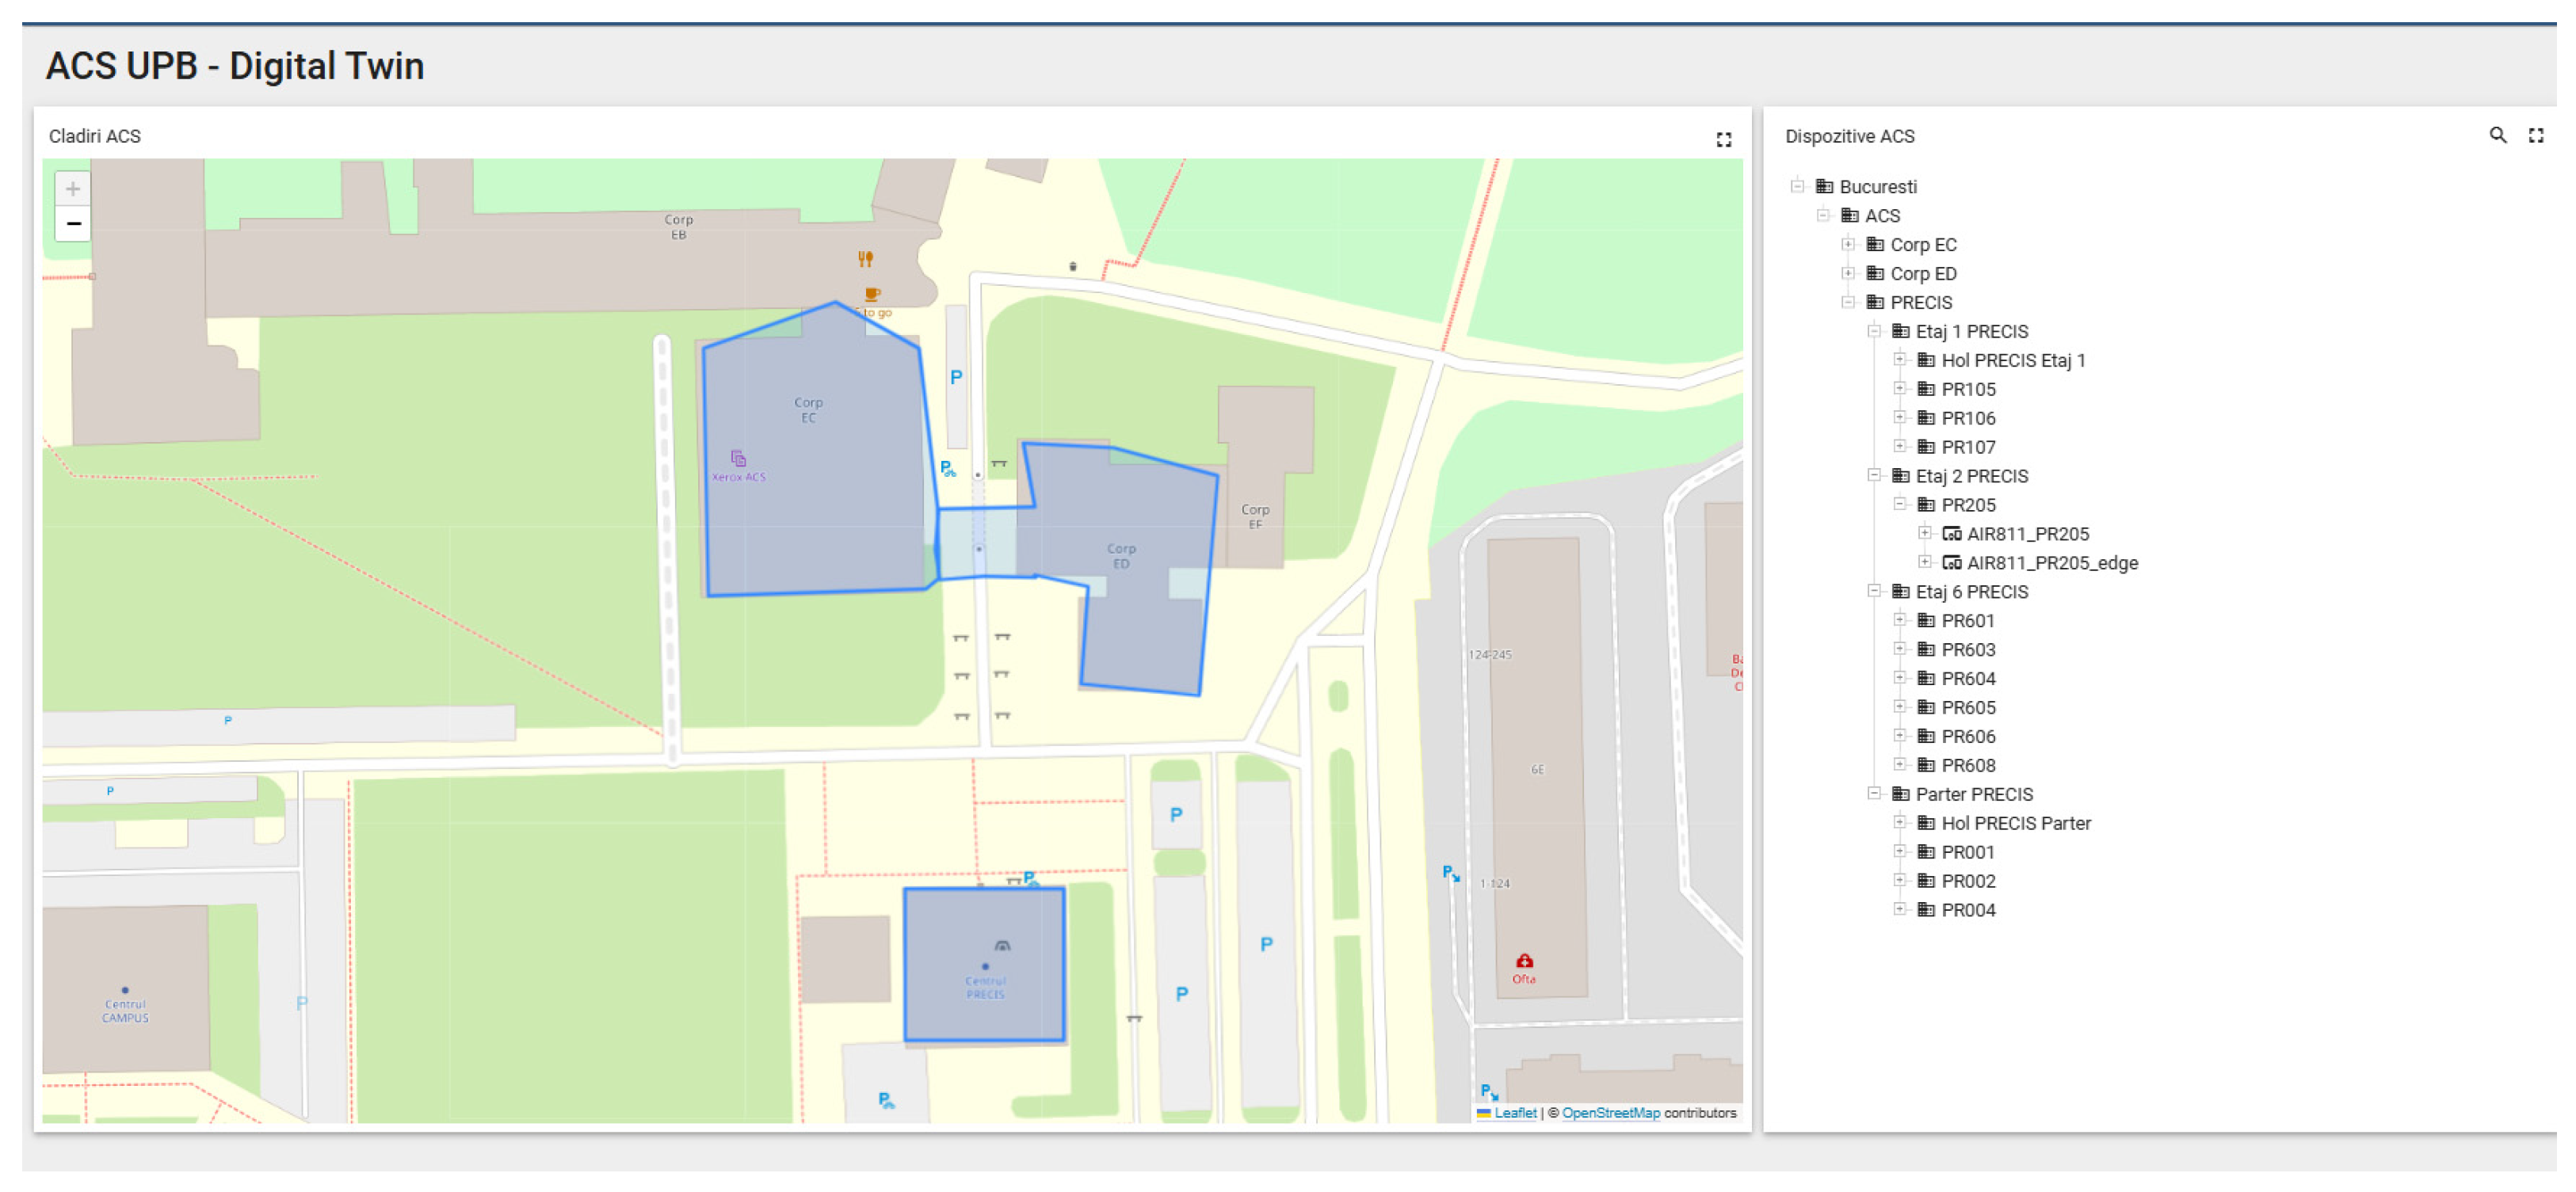Collapse the Etaj 2 PRECIS node

click(x=1874, y=475)
